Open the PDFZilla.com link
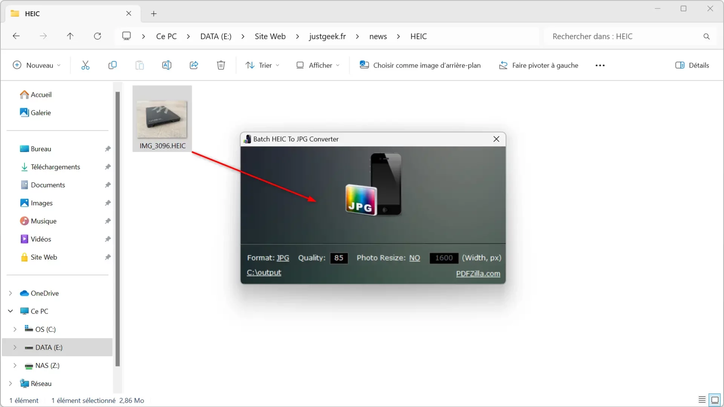The width and height of the screenshot is (724, 407). (478, 274)
